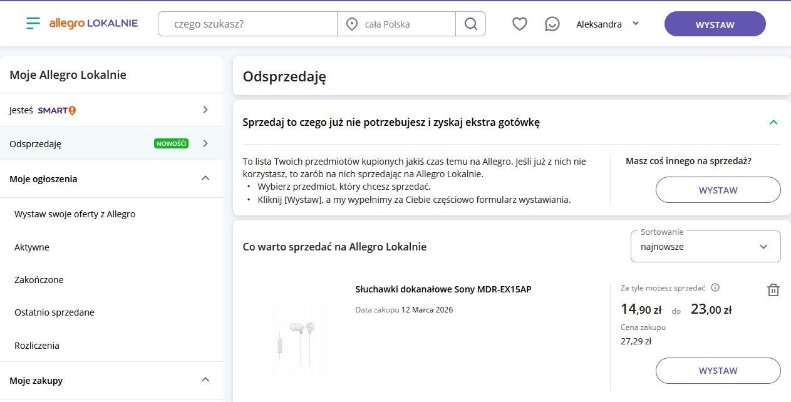Screen dimensions: 791x402
Task: Open Aktywne listings in sidebar
Action: pyautogui.click(x=32, y=247)
